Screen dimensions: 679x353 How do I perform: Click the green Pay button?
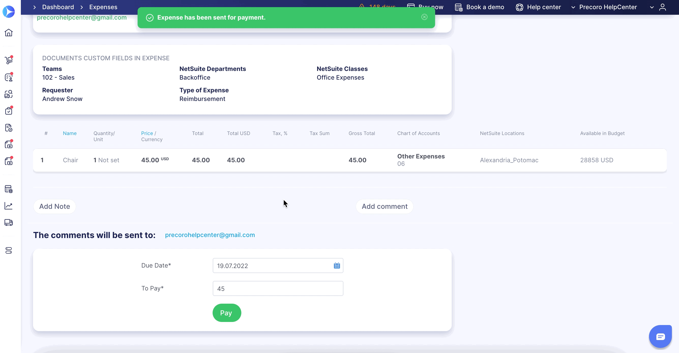point(227,313)
